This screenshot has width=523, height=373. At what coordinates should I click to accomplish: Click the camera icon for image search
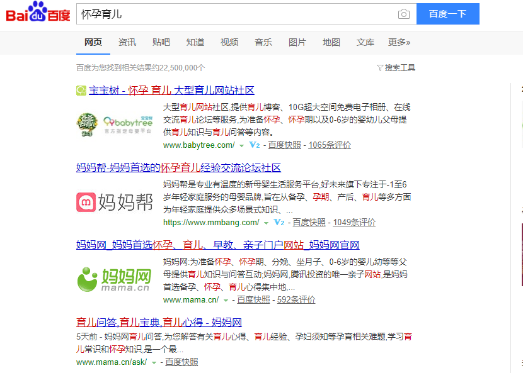[x=404, y=14]
